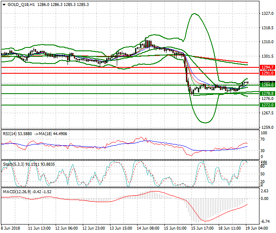The height and width of the screenshot is (233, 276).
Task: Click the 2.63 value on MACD scale
Action: pos(265,191)
